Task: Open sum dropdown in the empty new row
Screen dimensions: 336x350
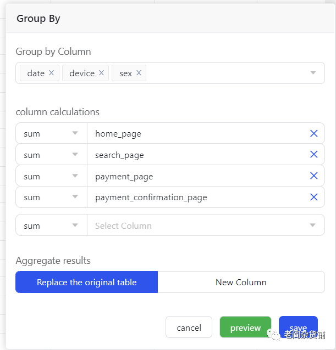Action: 51,225
